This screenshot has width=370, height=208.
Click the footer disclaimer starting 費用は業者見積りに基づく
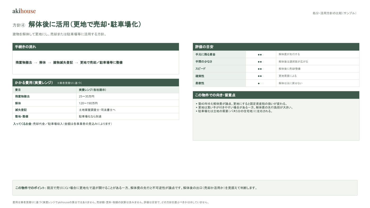[111, 202]
